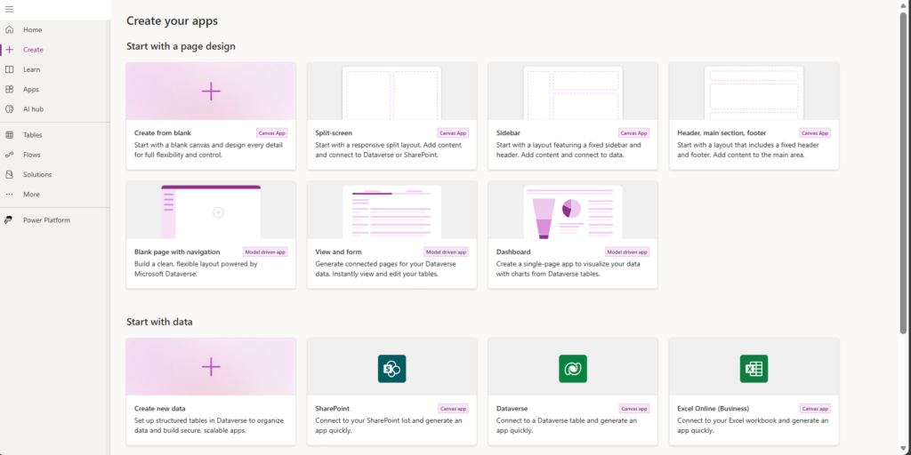Click the Dataverse green logo icon

click(x=572, y=368)
